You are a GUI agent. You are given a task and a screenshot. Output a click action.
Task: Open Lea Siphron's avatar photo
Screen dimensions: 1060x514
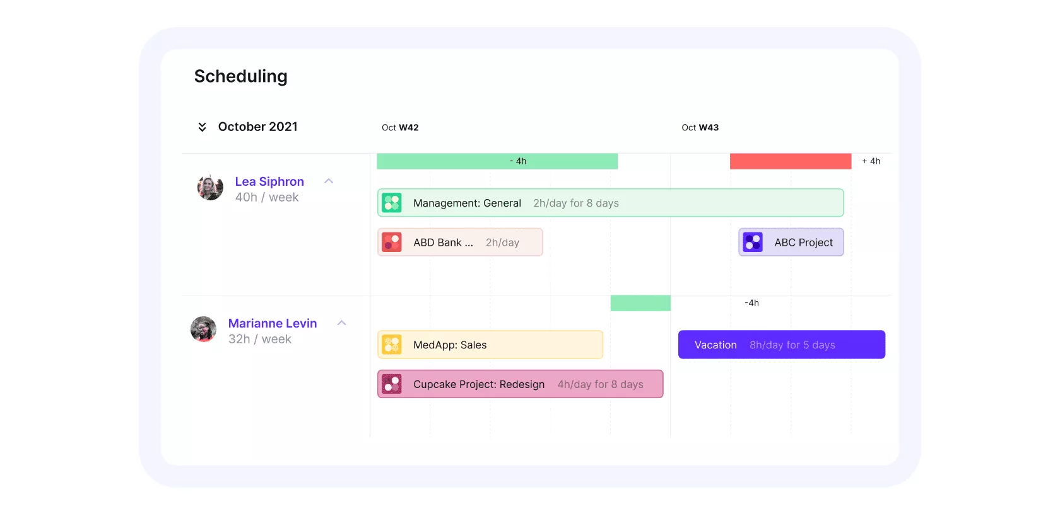[210, 188]
